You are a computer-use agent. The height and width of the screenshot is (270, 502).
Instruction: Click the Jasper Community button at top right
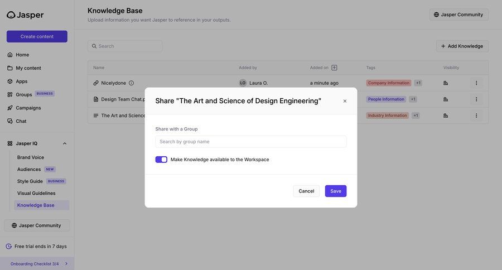coord(459,15)
